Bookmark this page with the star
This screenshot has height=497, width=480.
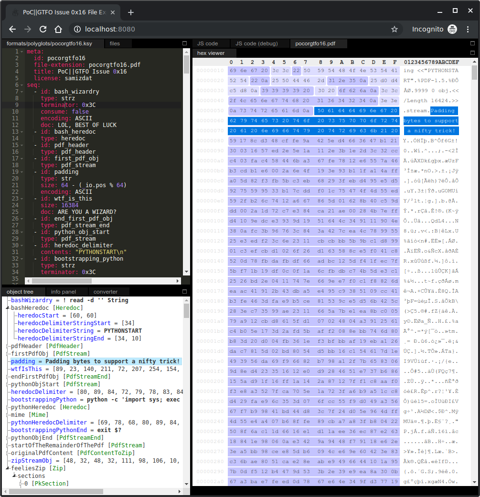pyautogui.click(x=394, y=29)
